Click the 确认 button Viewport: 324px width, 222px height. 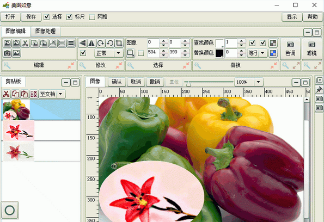pyautogui.click(x=117, y=82)
